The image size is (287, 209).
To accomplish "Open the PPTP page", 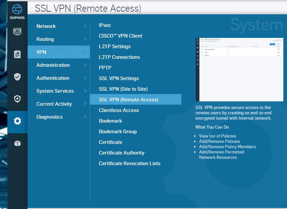I will (x=105, y=68).
